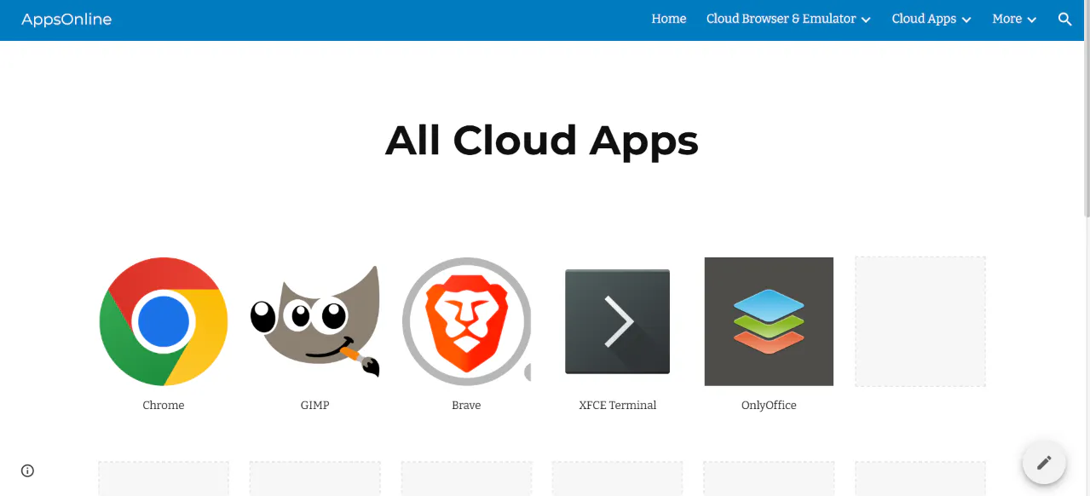Click the XFCE Terminal text label
Screen dimensions: 1090x496
tap(618, 406)
